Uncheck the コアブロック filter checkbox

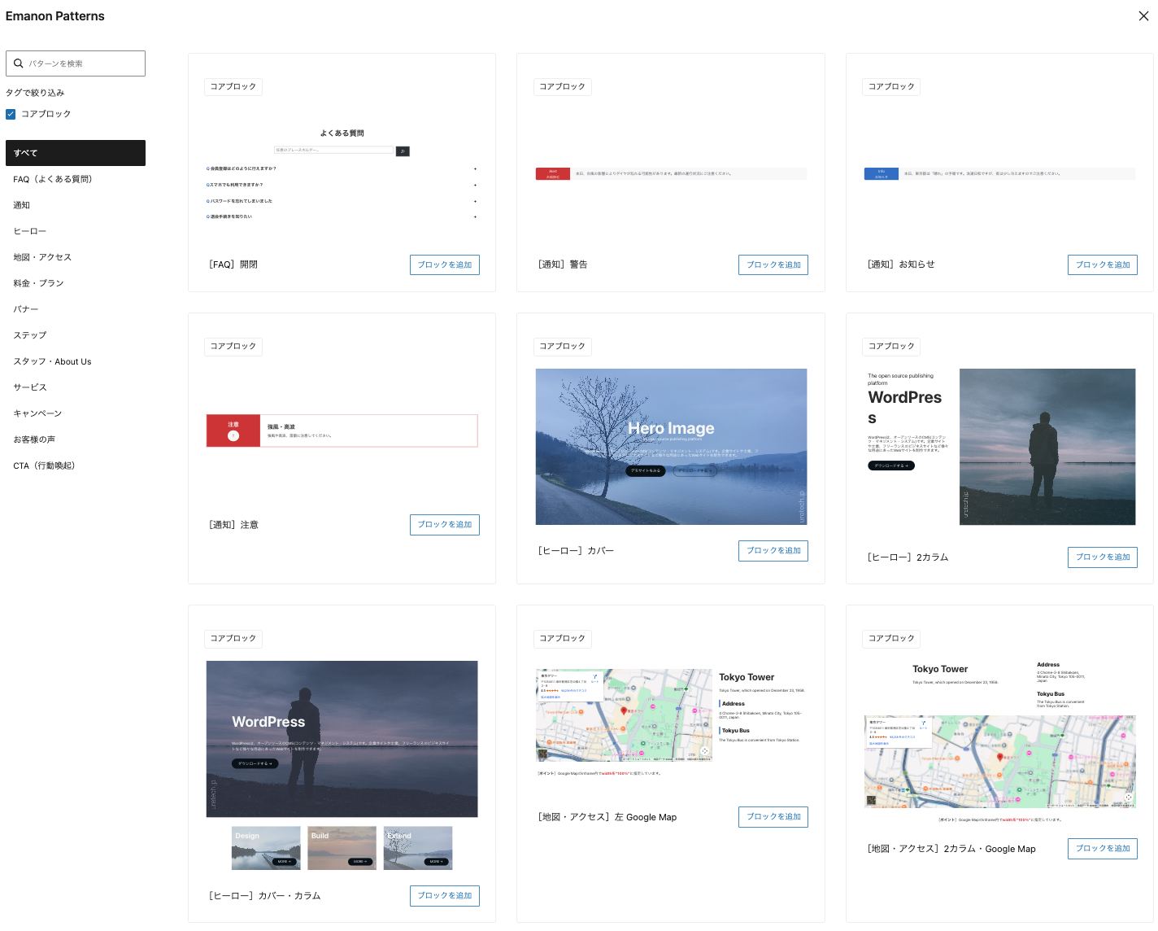click(11, 114)
